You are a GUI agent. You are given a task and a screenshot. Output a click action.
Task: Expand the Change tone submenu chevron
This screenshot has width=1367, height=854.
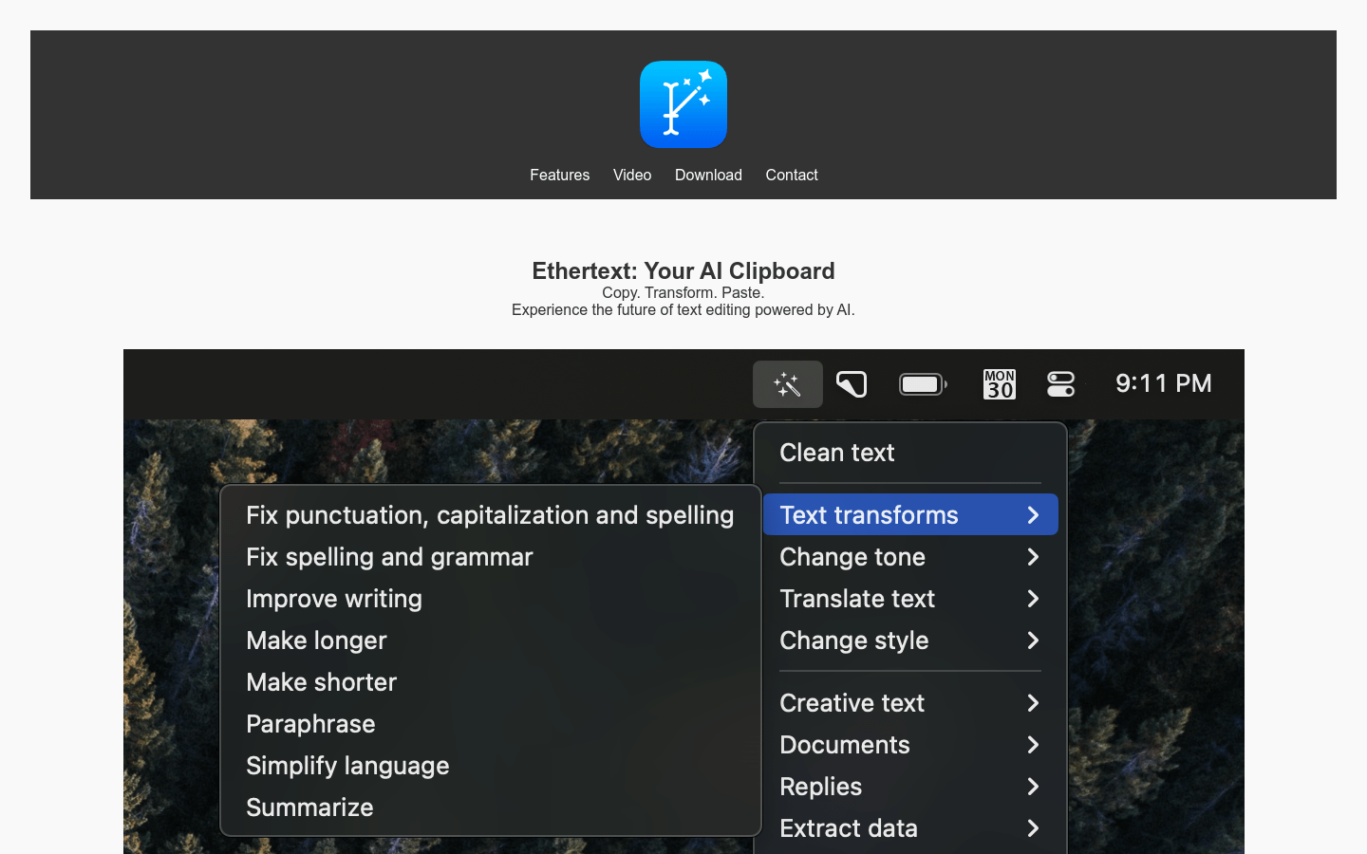pyautogui.click(x=1033, y=557)
